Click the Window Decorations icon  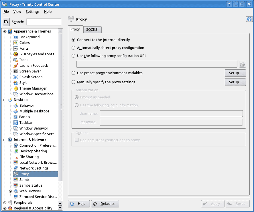click(16, 94)
